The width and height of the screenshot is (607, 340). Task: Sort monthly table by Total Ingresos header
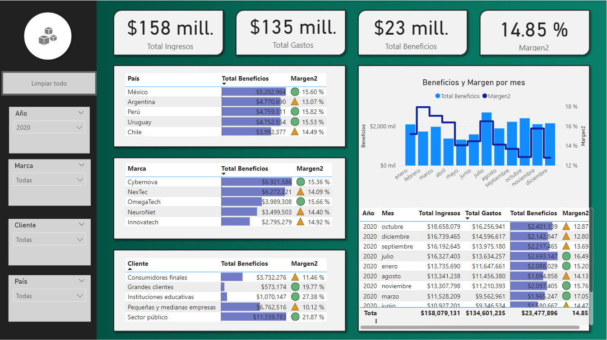tap(439, 213)
